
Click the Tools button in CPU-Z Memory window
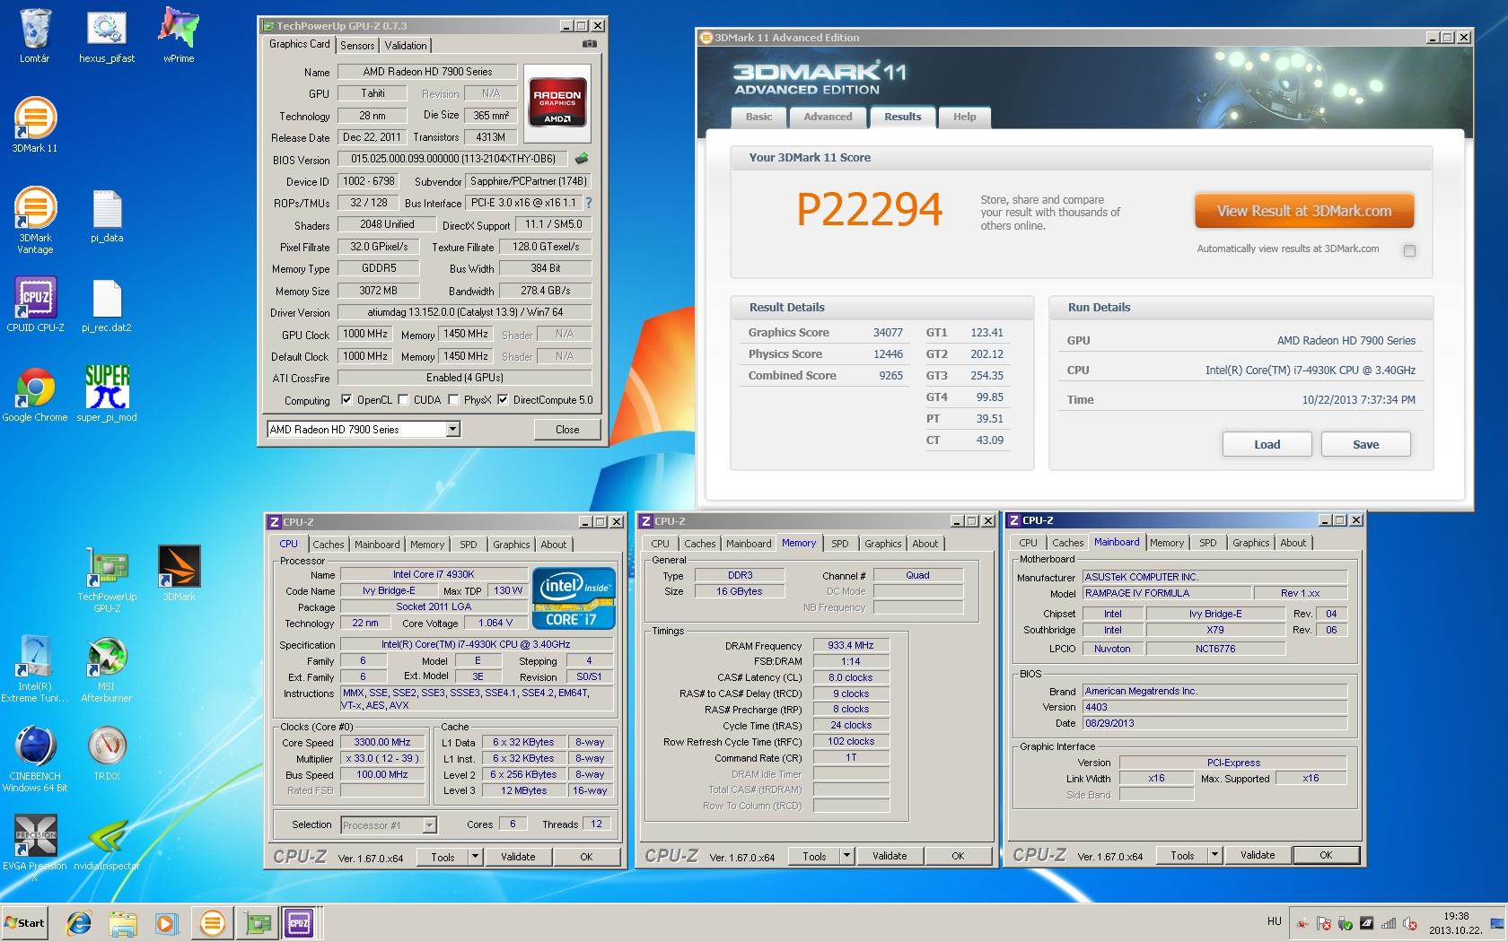(814, 856)
